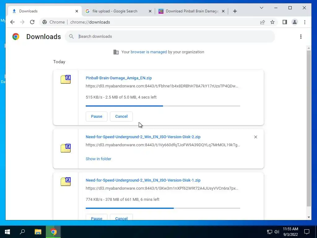This screenshot has height=238, width=317.
Task: Open Chrome's three-dot menu in toolbar
Action: pos(305,22)
